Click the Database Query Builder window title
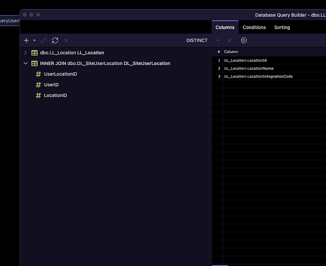The width and height of the screenshot is (326, 266). coord(290,15)
